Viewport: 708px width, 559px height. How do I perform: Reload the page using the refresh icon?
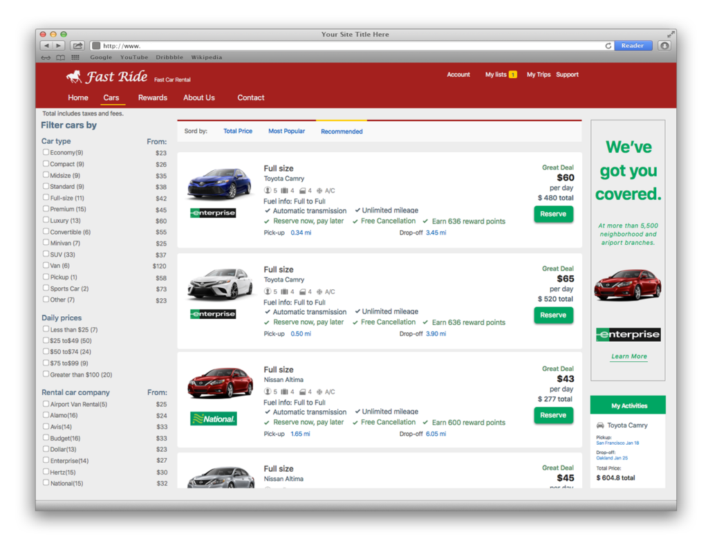pos(608,46)
